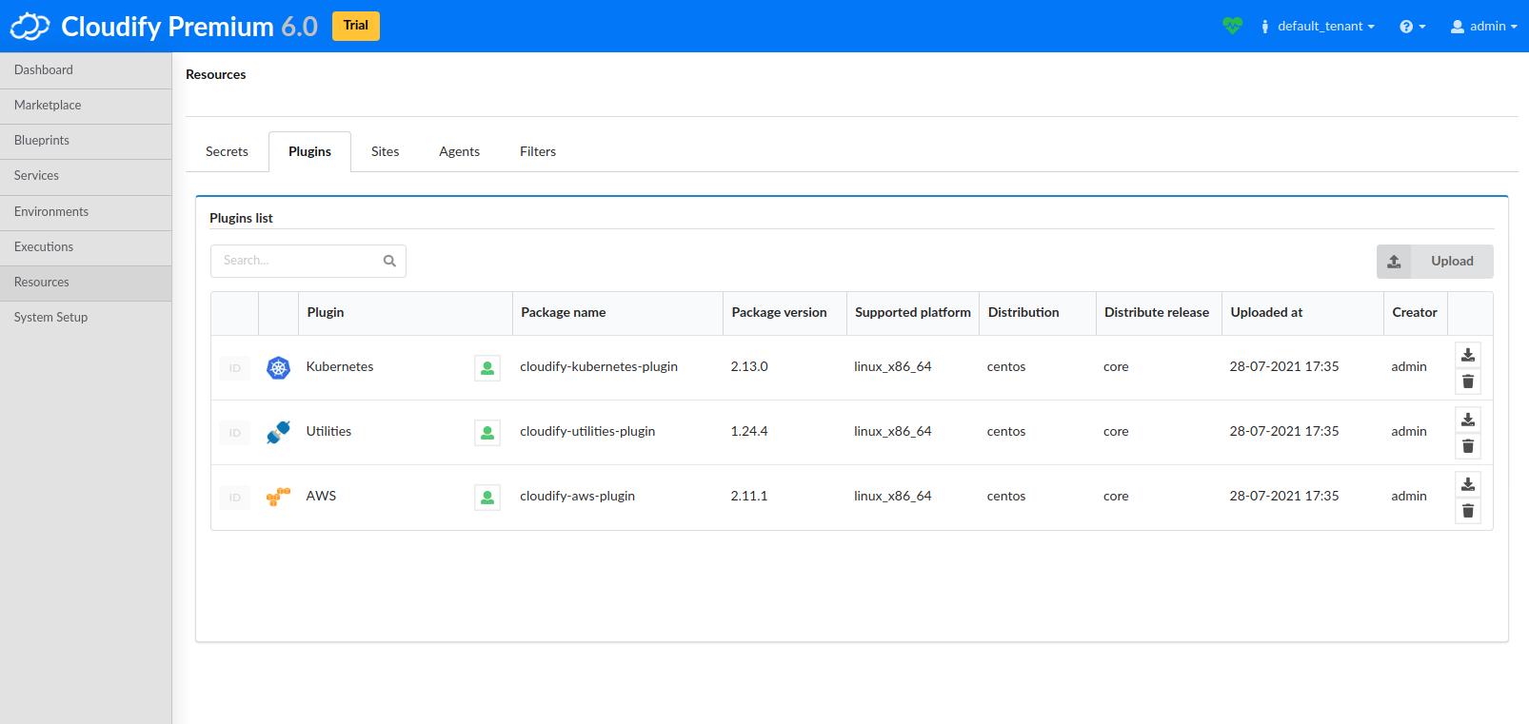
Task: Click the magnifier search icon
Action: (x=389, y=261)
